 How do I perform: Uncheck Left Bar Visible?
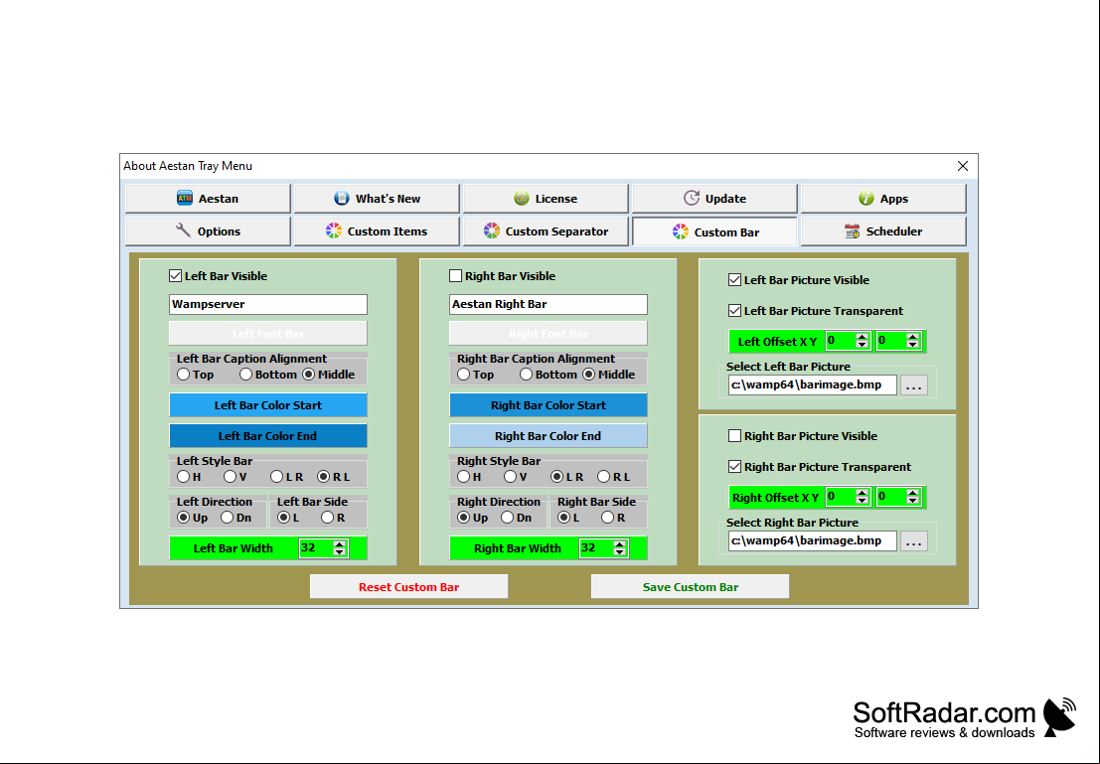175,276
